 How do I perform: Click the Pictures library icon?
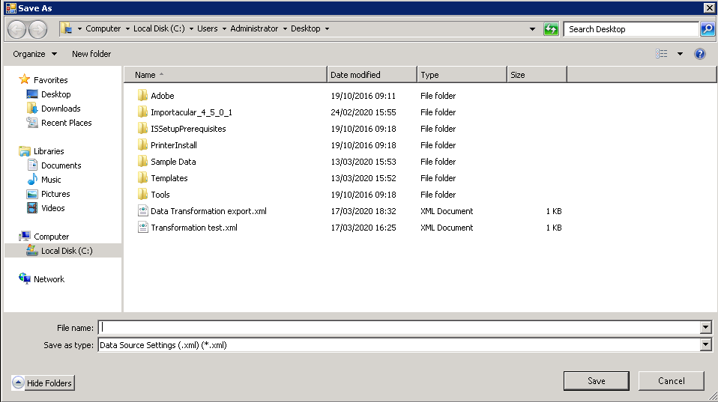click(32, 194)
